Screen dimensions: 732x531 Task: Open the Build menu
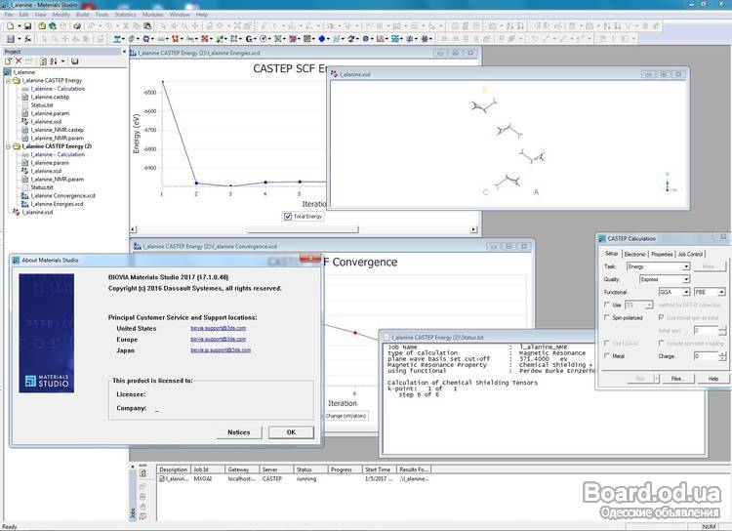[82, 15]
